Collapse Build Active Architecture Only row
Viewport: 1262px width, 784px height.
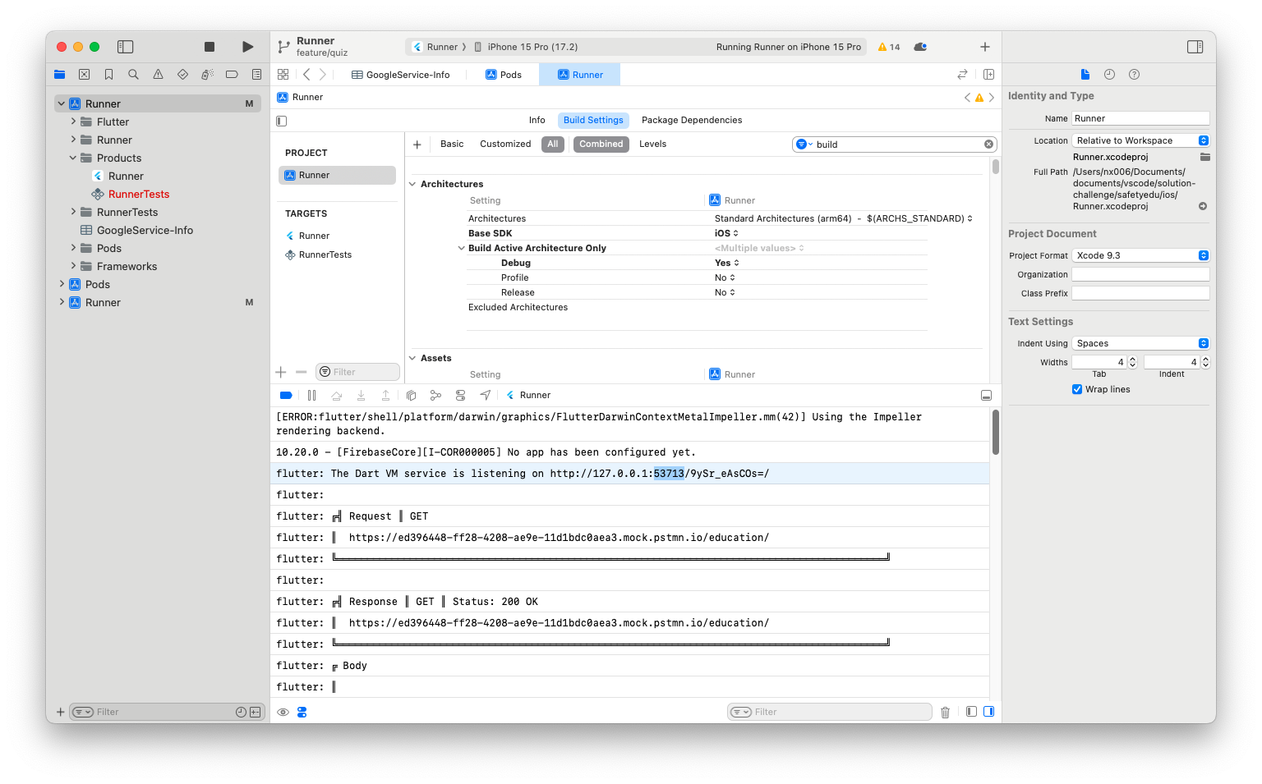(461, 248)
